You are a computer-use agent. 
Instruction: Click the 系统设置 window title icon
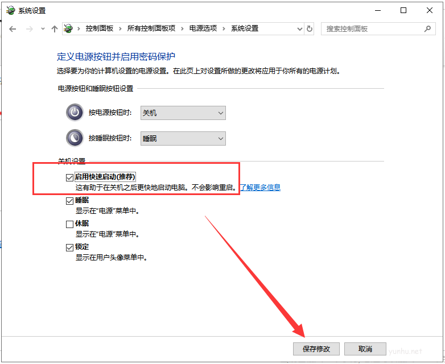tap(11, 10)
